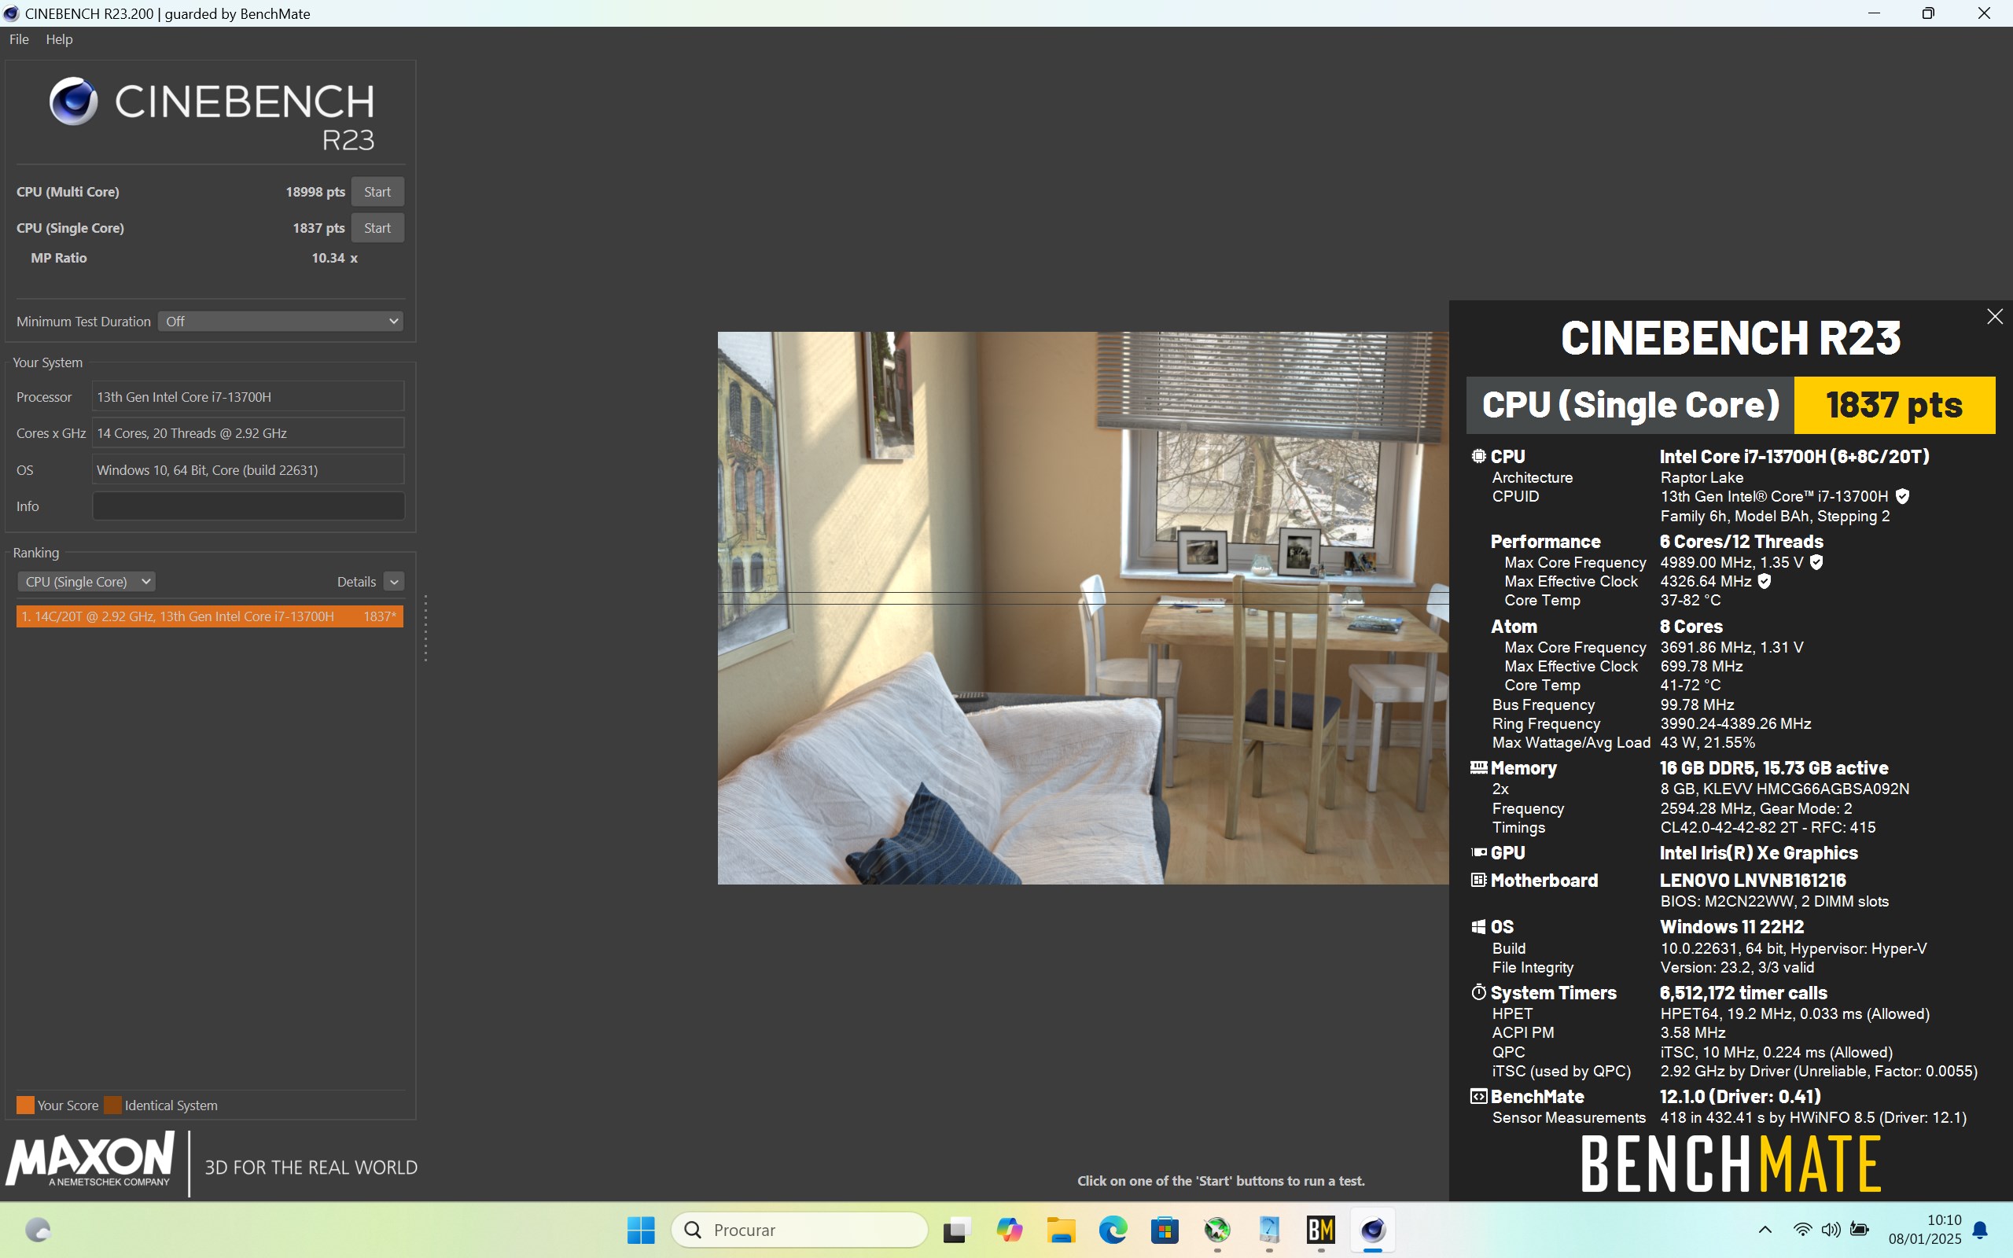
Task: Click the Processor field showing i7-13700H
Action: 248,397
